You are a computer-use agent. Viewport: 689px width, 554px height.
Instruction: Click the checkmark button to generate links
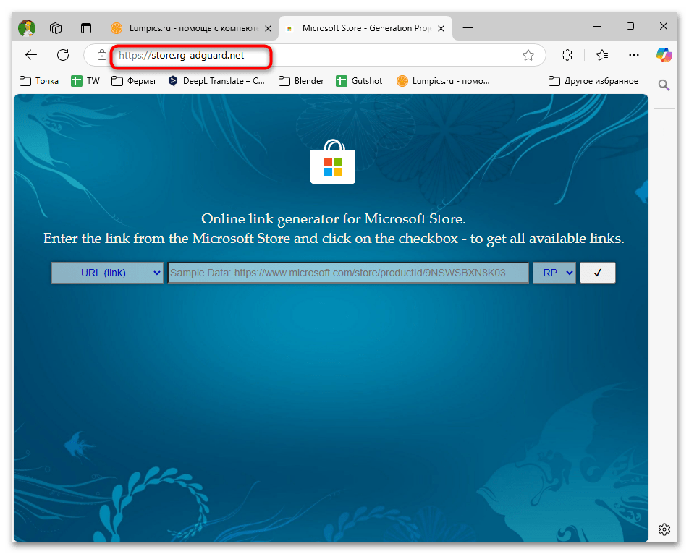[598, 273]
